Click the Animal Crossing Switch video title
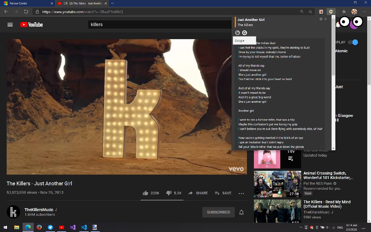Viewport: 371px width, 232px height. point(328,175)
